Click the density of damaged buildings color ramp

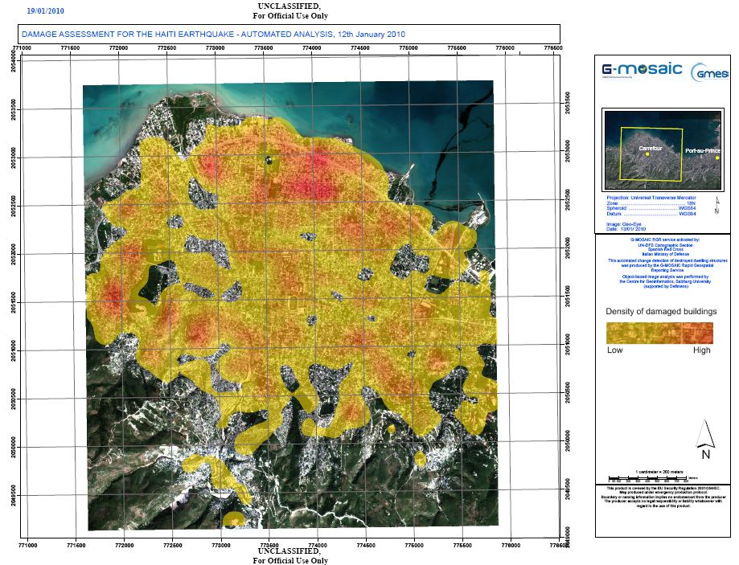click(659, 333)
